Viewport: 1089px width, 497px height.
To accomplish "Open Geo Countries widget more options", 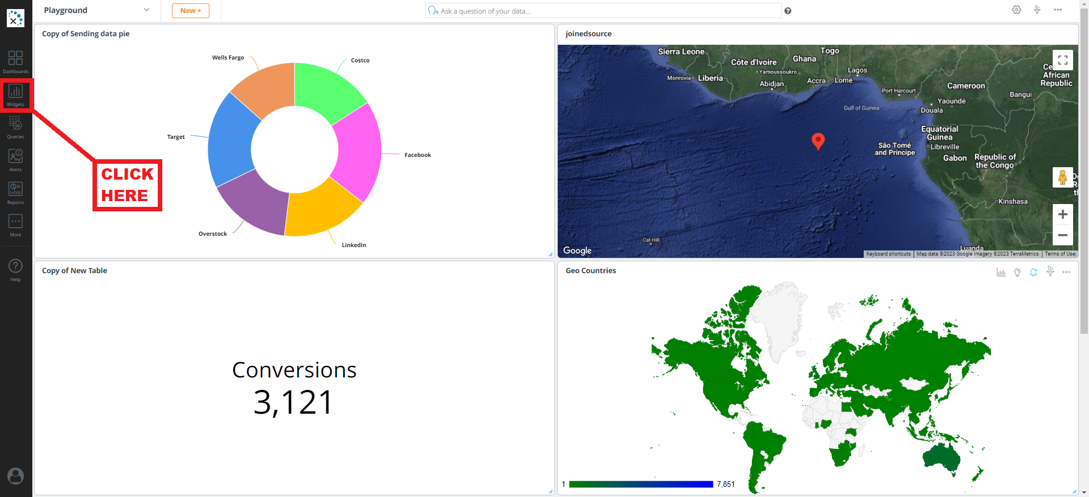I will coord(1066,273).
